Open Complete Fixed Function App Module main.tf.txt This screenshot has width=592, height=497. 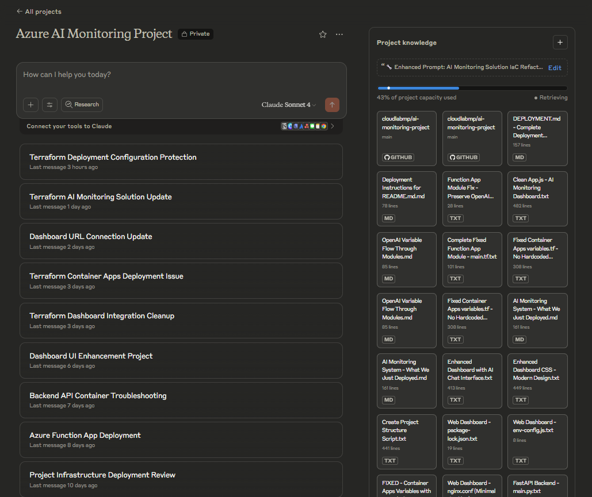click(x=472, y=260)
